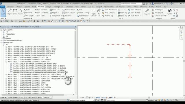Switch to the Architecture ribbon tab

(10, 7)
